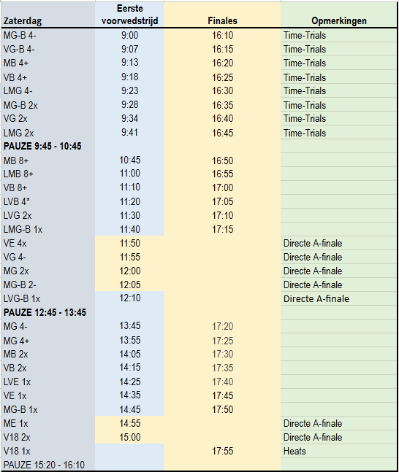Viewport: 399px width, 472px height.
Task: Select the PAUZE 12:45 - 13:45 cell
Action: [x=48, y=312]
